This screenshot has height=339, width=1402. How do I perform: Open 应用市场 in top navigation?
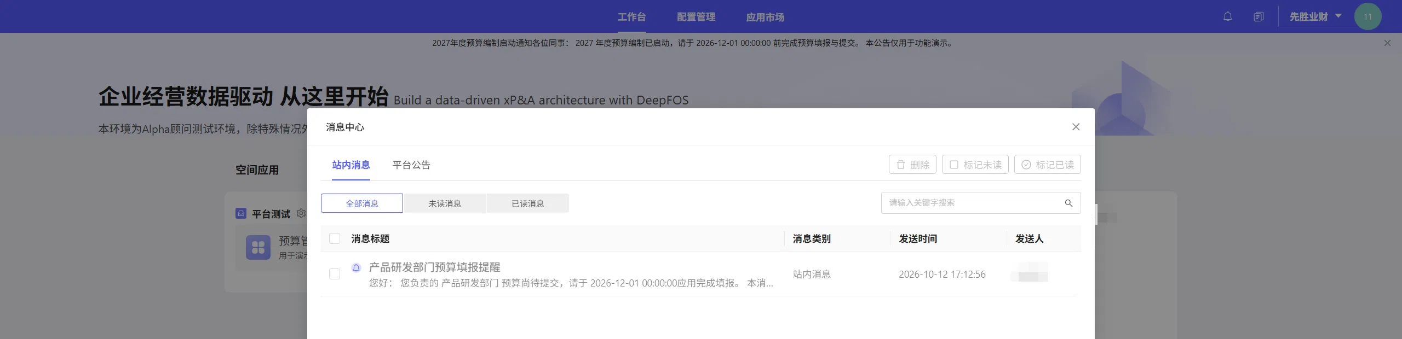(x=765, y=17)
